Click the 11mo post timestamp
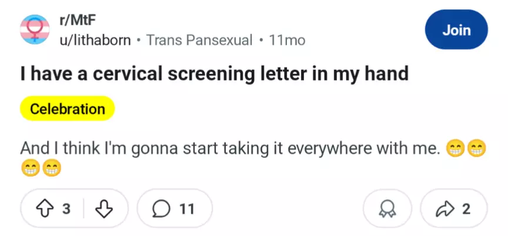508x236 pixels. coord(286,41)
